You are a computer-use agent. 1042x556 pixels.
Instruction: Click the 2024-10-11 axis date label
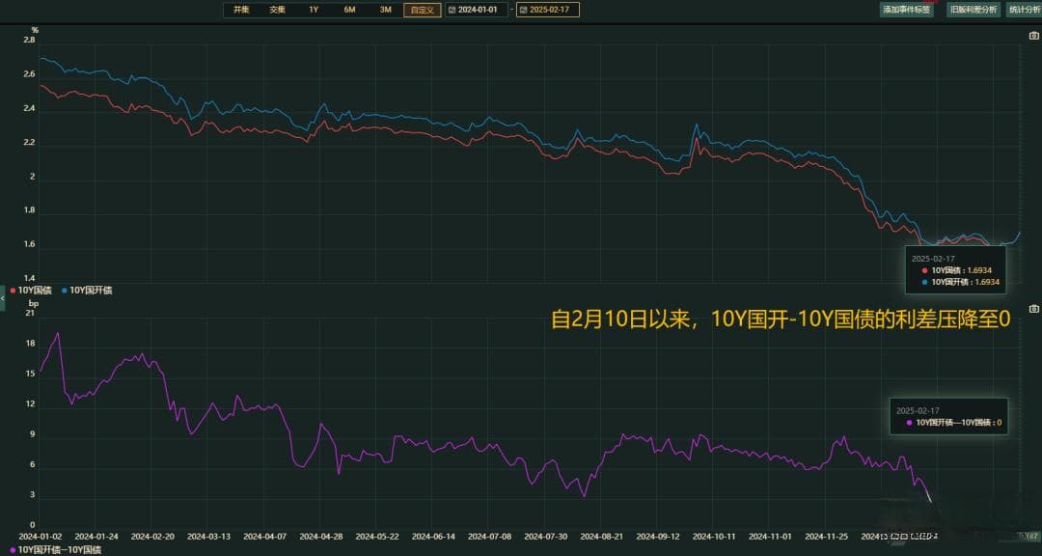click(714, 536)
